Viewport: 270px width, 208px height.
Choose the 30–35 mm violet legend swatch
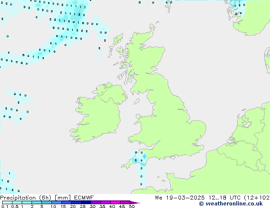pos(96,202)
